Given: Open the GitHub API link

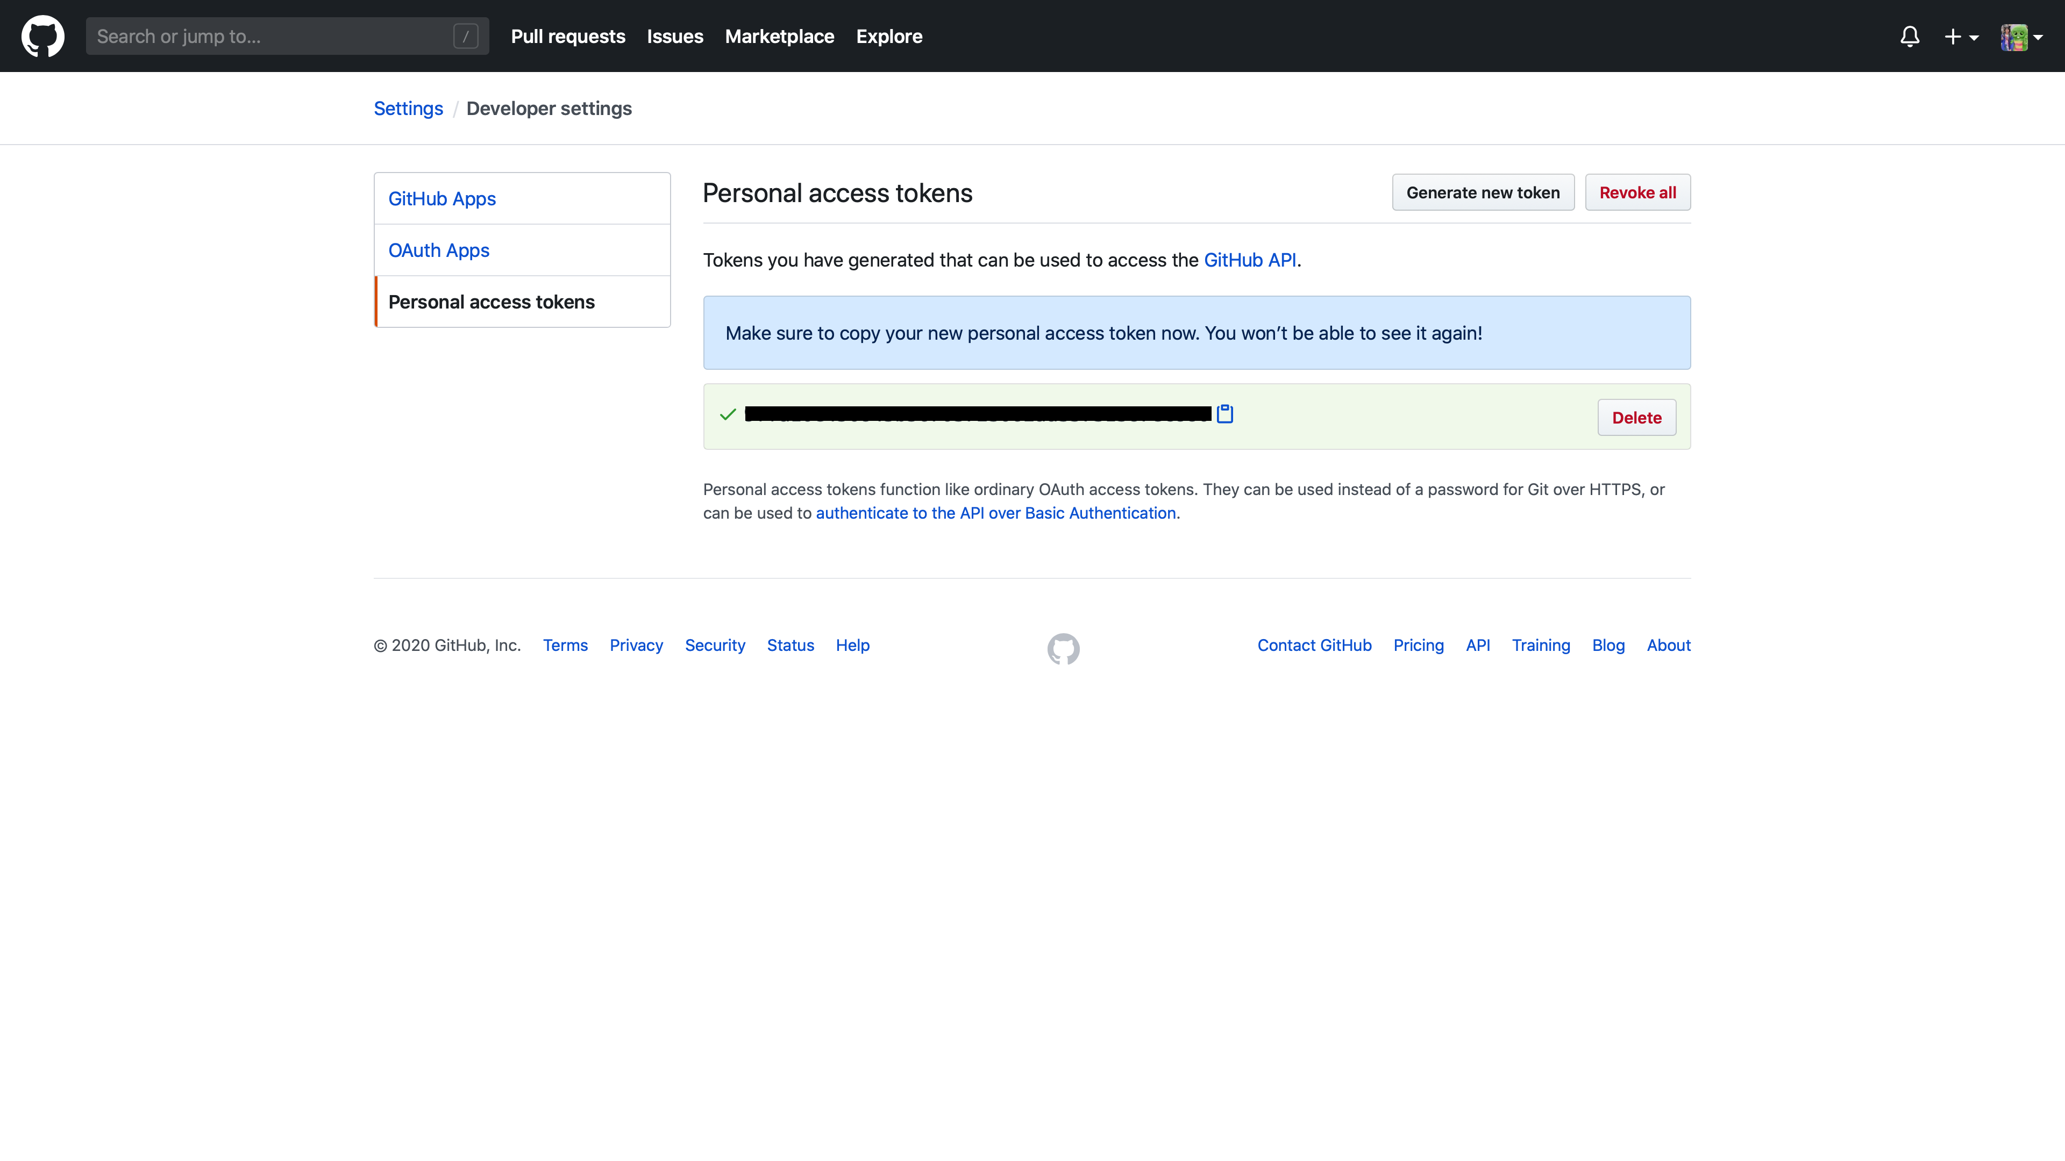Looking at the screenshot, I should pyautogui.click(x=1250, y=260).
